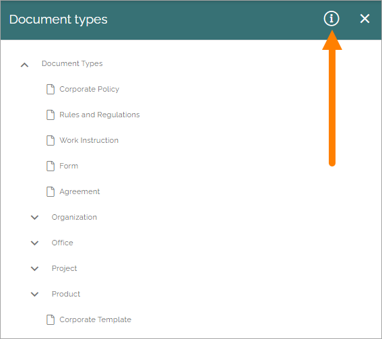Click the Product label

tap(66, 294)
